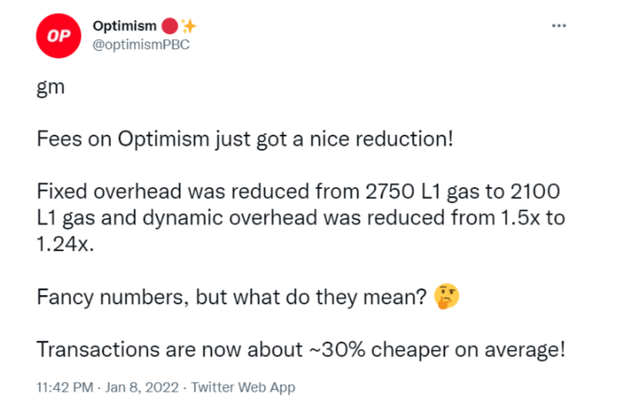Select the "Fees on Optimism" sentence
This screenshot has width=620, height=411.
[x=245, y=139]
